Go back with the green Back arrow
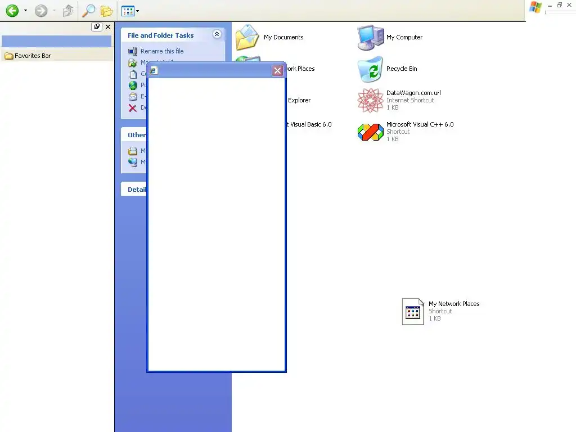 [x=12, y=11]
